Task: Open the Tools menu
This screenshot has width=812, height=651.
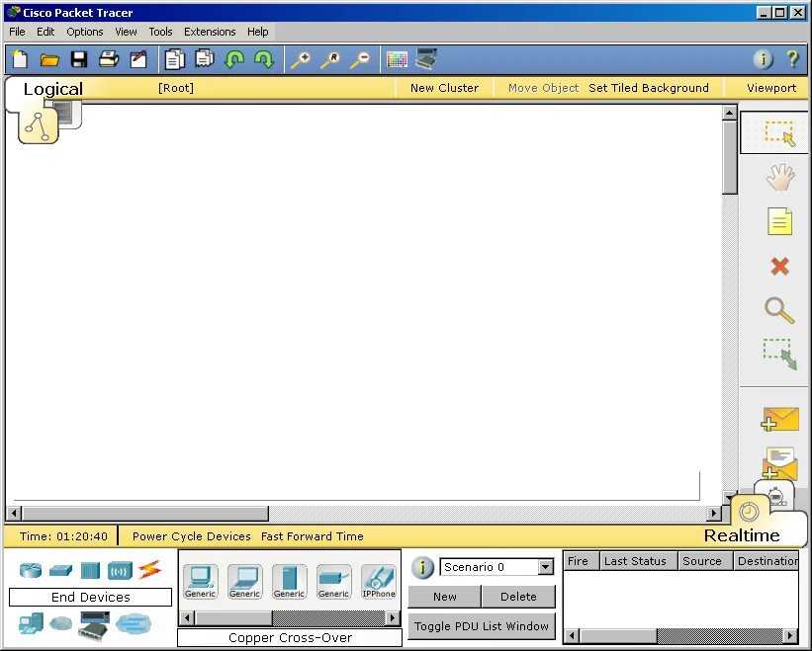Action: 160,32
